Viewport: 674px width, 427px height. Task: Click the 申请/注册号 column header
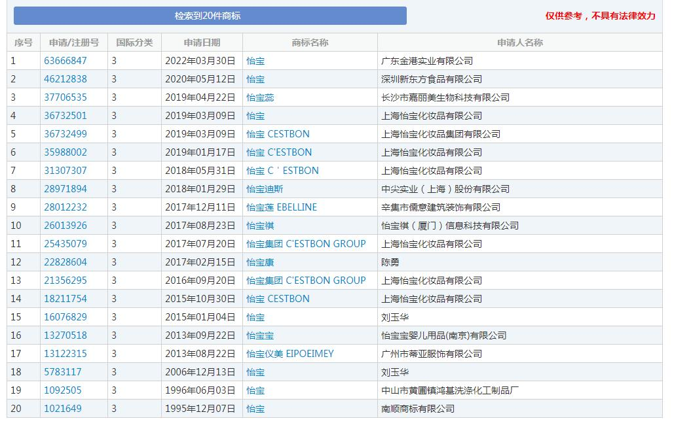[x=74, y=43]
